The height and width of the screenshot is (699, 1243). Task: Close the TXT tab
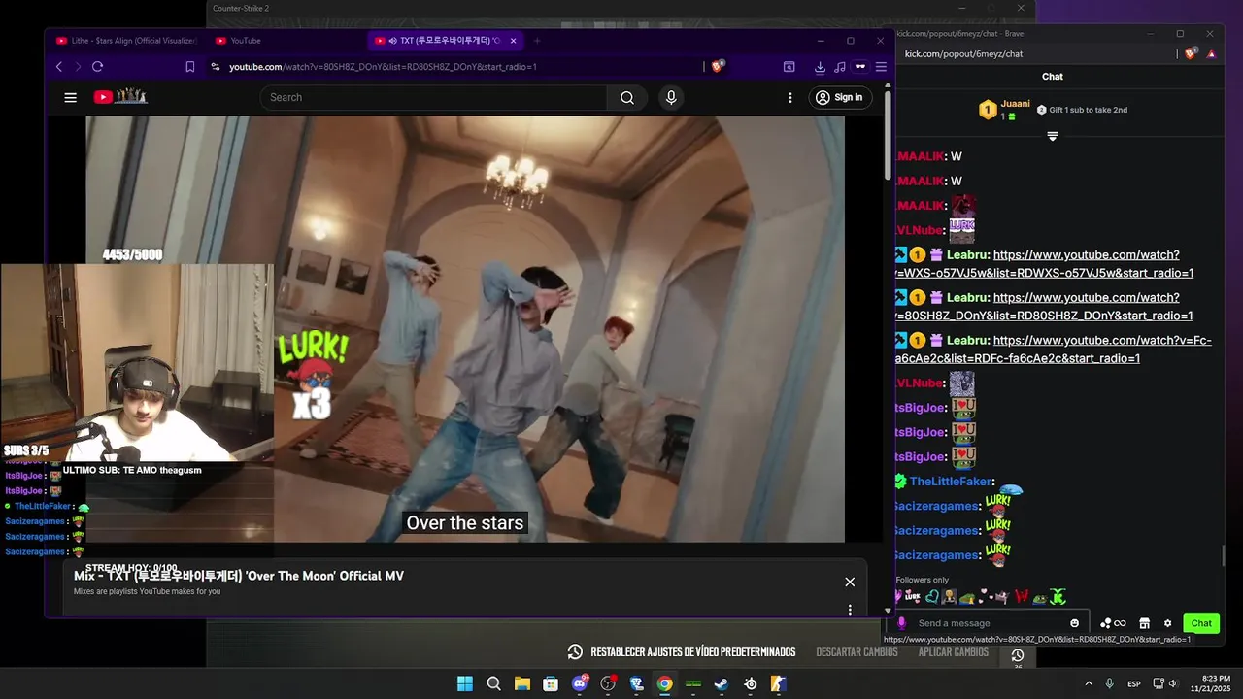tap(514, 41)
